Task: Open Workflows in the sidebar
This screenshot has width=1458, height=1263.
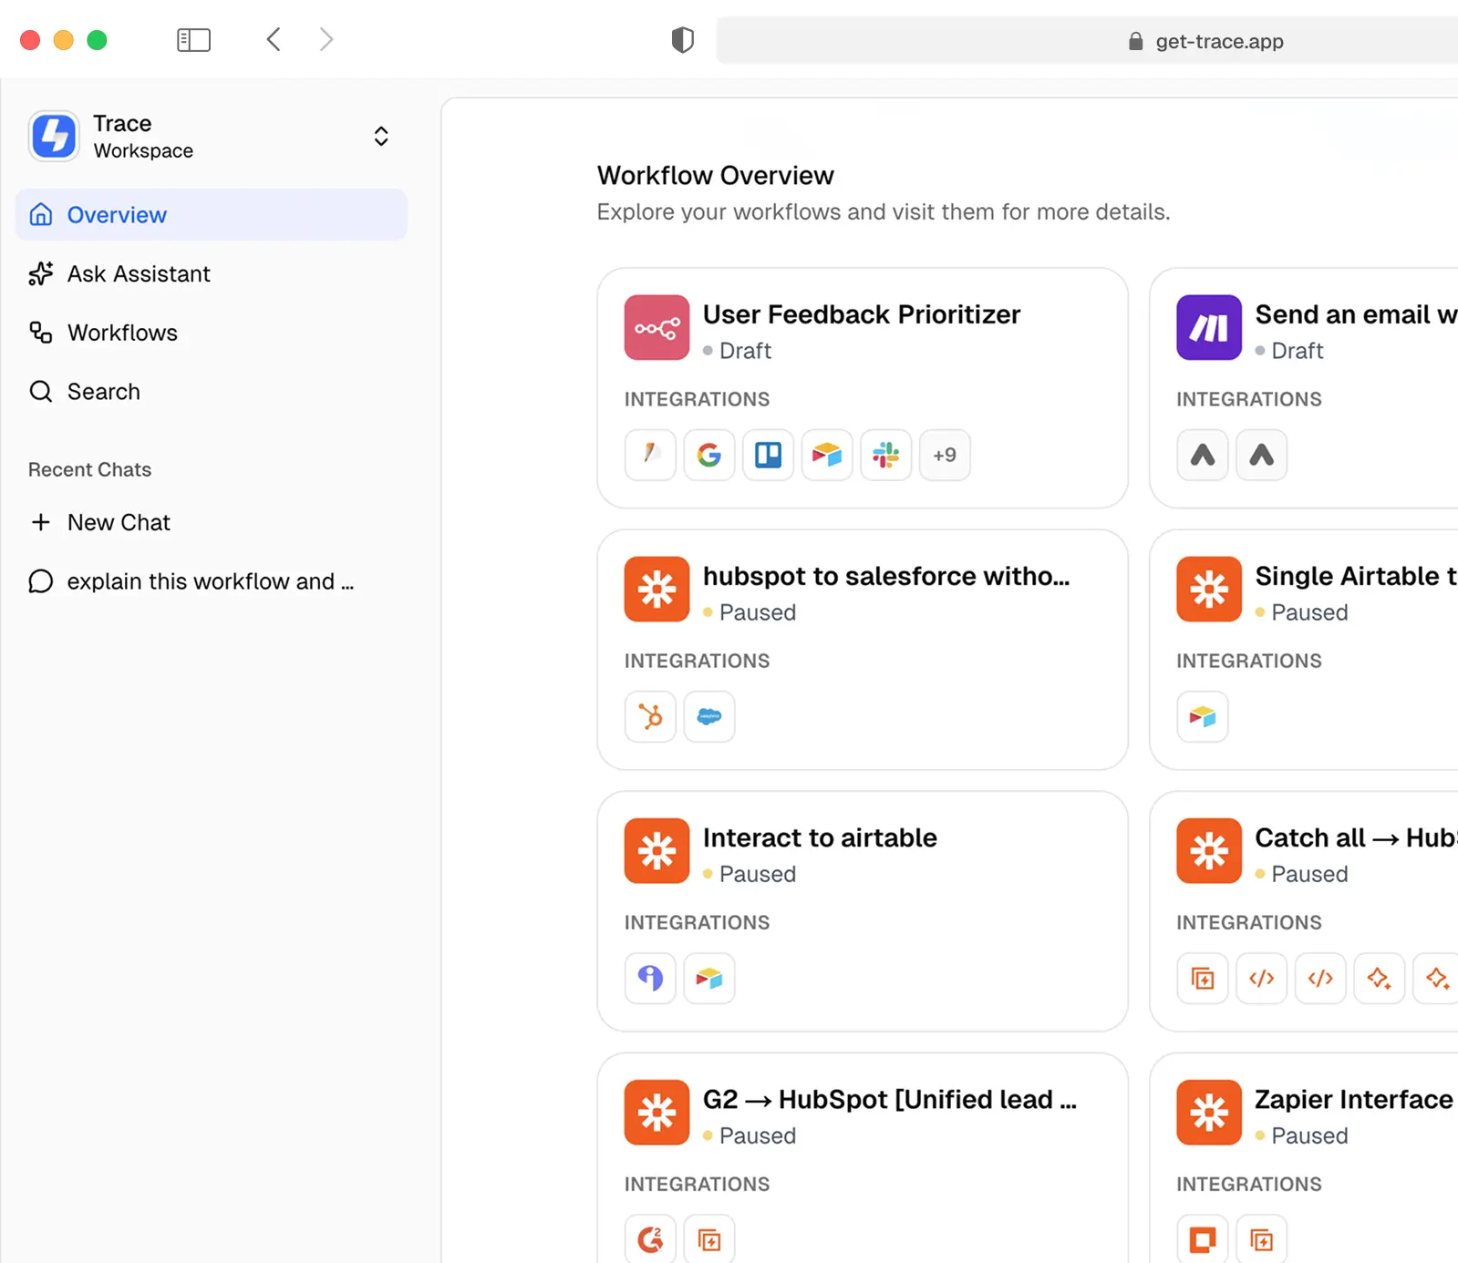Action: [x=122, y=333]
